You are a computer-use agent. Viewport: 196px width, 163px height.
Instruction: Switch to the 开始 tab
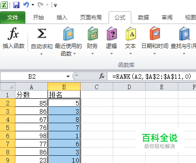point(38,18)
